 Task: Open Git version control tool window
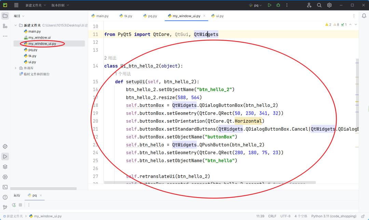(5, 207)
